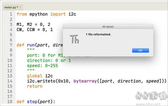Click the 'global i2c' statement
The width and height of the screenshot is (168, 106).
tap(40, 76)
